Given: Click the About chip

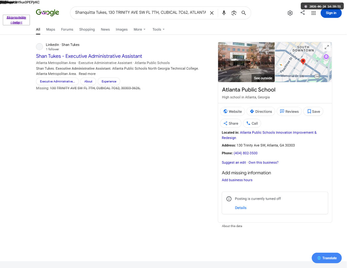Looking at the screenshot, I should [88, 81].
